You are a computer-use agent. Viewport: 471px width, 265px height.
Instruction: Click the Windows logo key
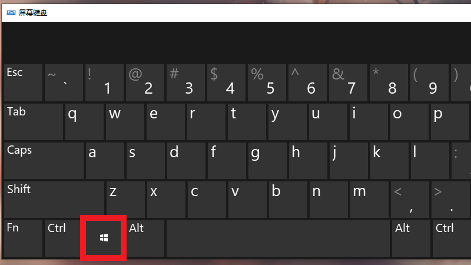pyautogui.click(x=104, y=238)
